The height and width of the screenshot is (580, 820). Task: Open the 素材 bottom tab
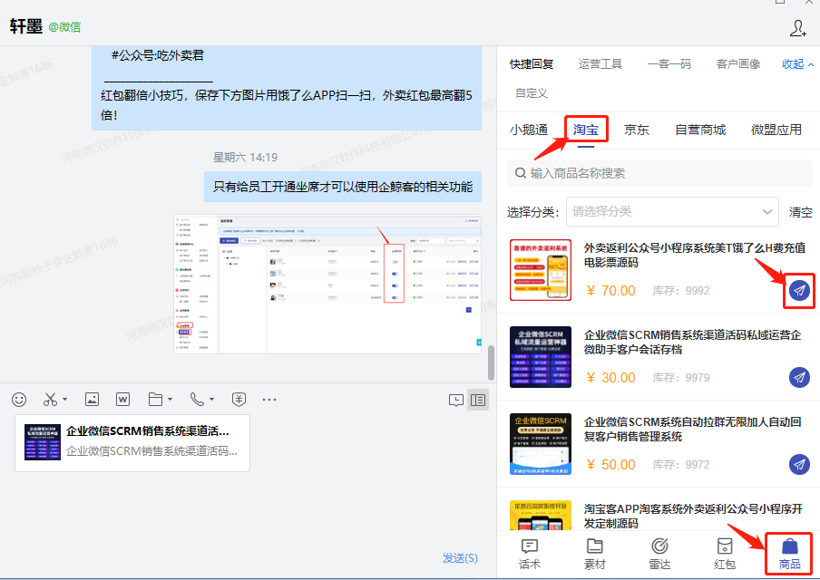click(x=595, y=555)
